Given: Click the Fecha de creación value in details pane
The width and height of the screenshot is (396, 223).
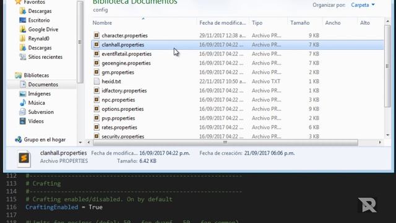Looking at the screenshot, I should click(269, 153).
